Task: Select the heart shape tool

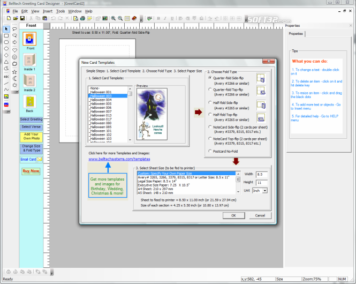Action: (14, 50)
